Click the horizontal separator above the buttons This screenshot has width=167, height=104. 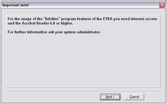(x=83, y=92)
